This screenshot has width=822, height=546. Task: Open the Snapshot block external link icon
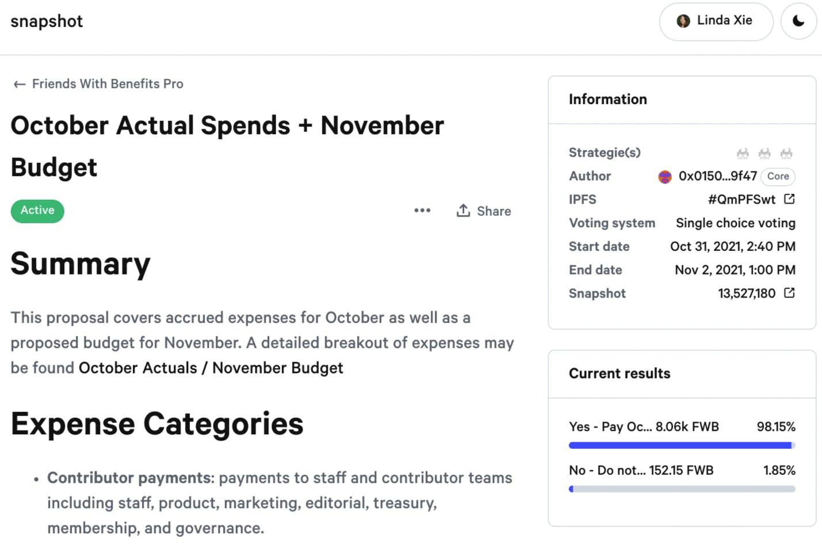tap(789, 293)
